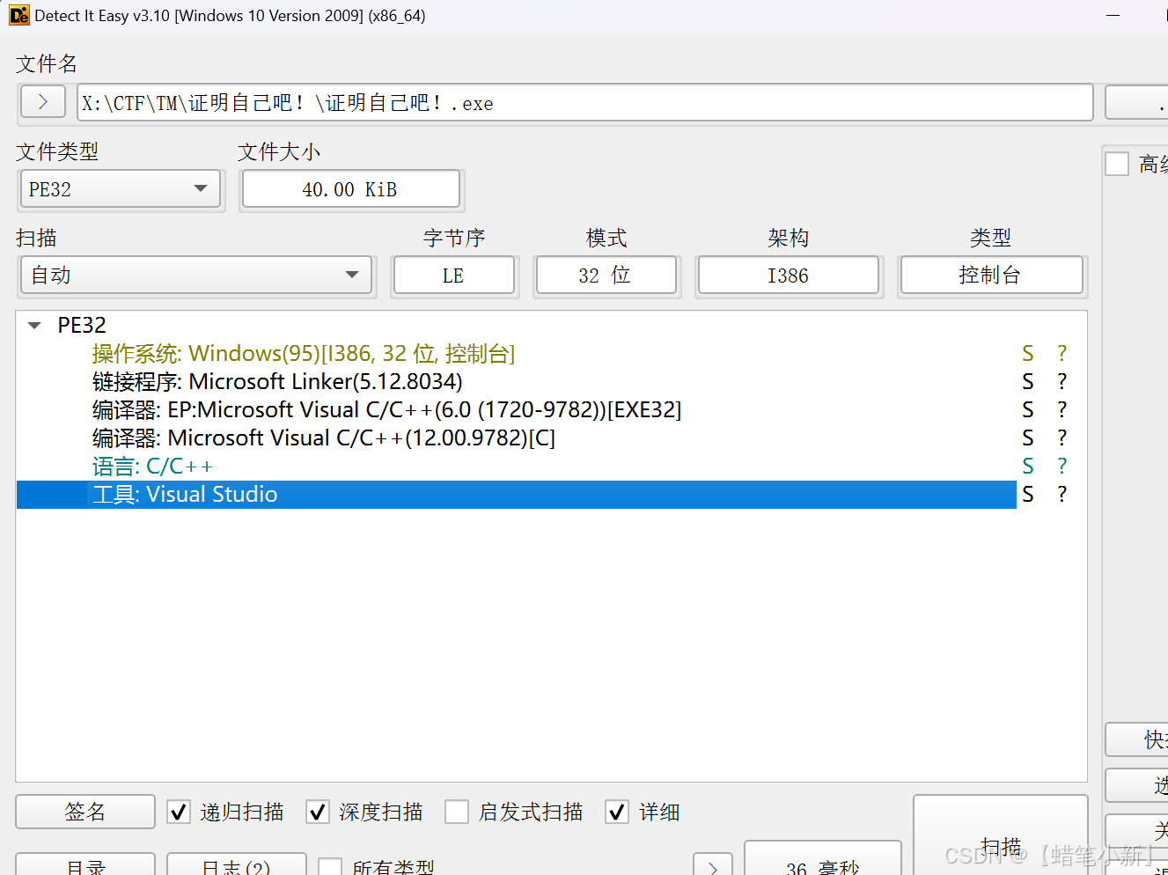Click S icon on 语言 C/C++ row
1168x875 pixels.
coord(1027,467)
